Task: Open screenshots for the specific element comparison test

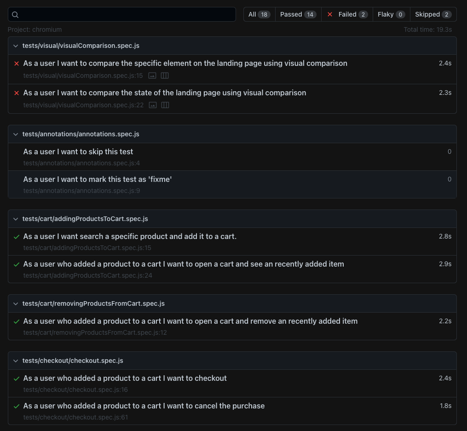Action: tap(152, 76)
